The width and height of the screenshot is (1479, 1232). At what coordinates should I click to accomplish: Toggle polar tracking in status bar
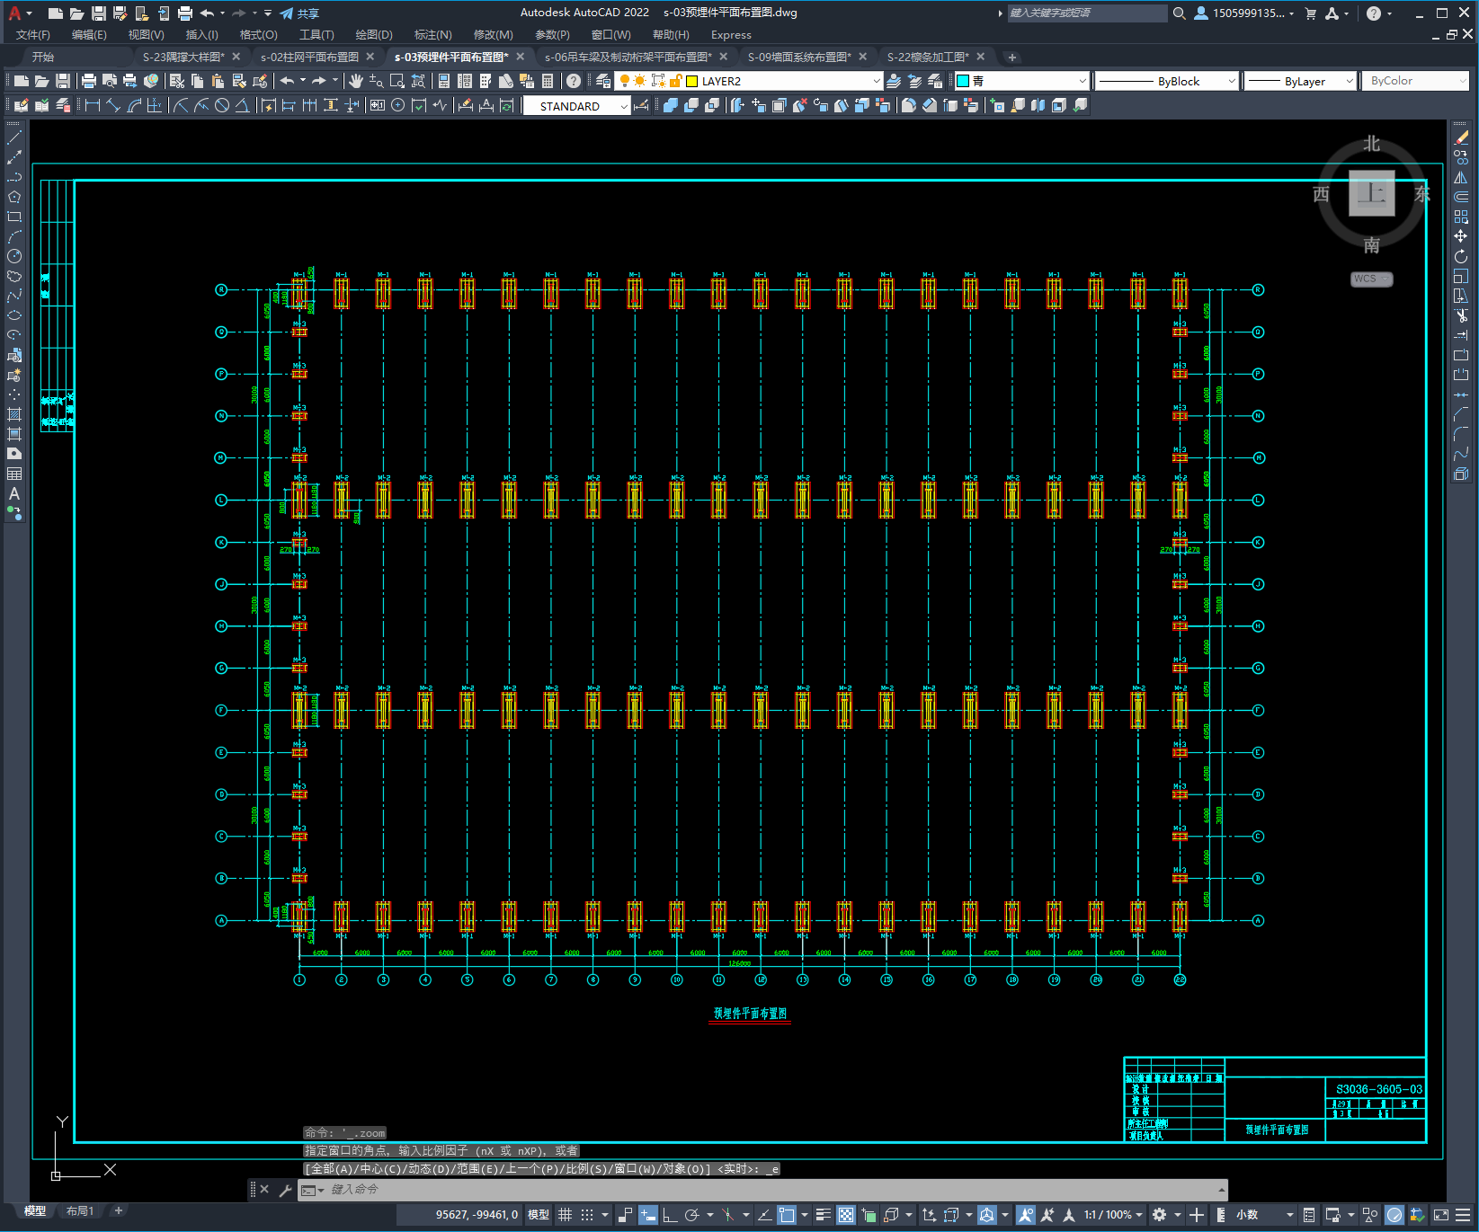[691, 1215]
